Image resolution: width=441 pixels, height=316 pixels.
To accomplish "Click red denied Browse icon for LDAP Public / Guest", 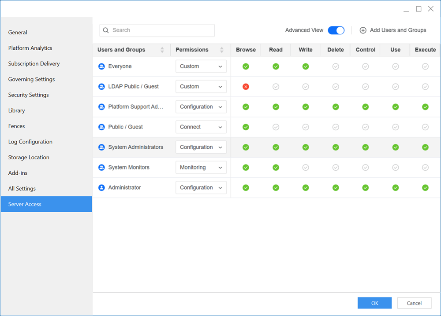I will click(x=246, y=87).
